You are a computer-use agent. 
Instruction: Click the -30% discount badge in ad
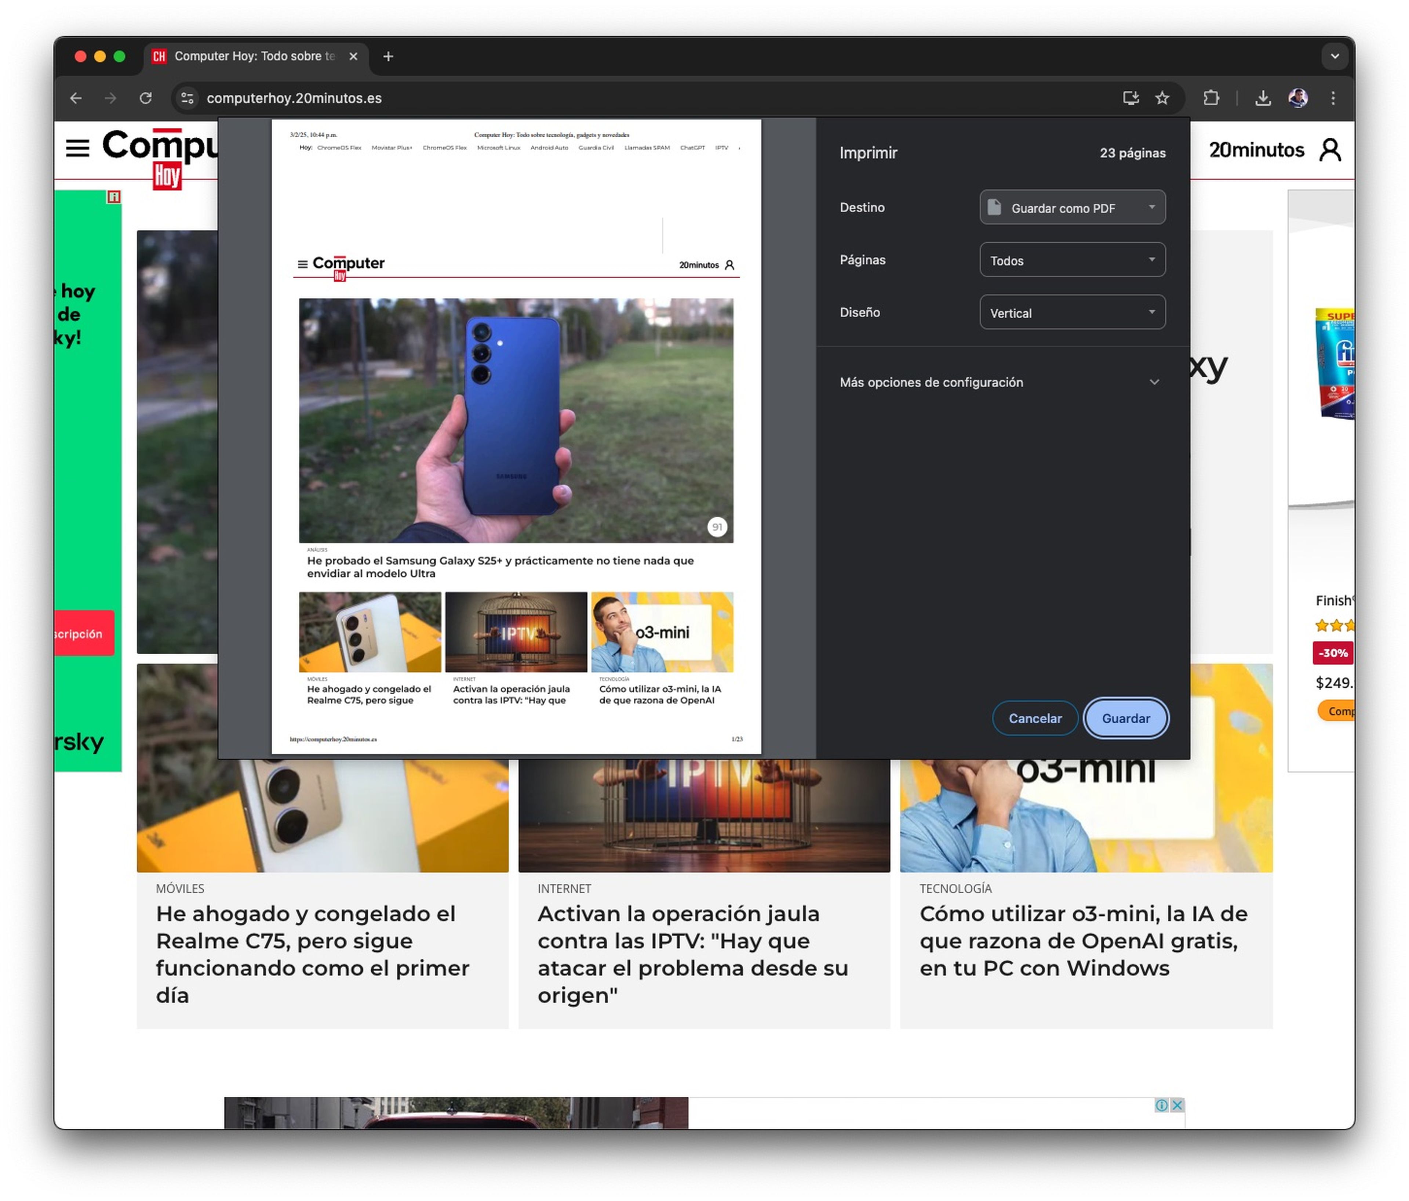1332,652
